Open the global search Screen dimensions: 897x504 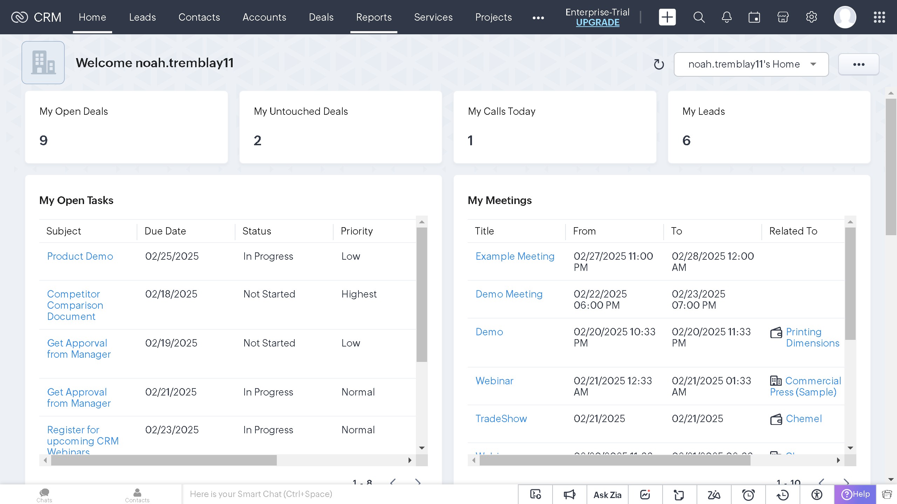[x=698, y=17]
